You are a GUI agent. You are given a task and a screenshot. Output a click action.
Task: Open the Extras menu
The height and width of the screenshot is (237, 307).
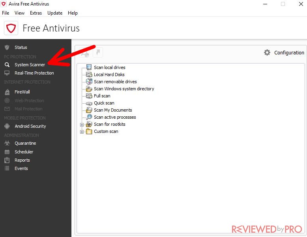click(x=36, y=13)
